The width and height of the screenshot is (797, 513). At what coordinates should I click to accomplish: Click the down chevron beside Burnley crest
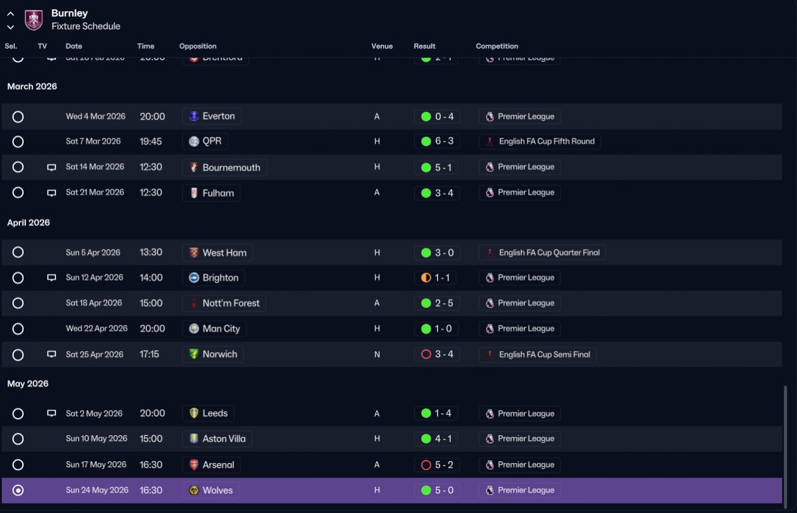[11, 27]
